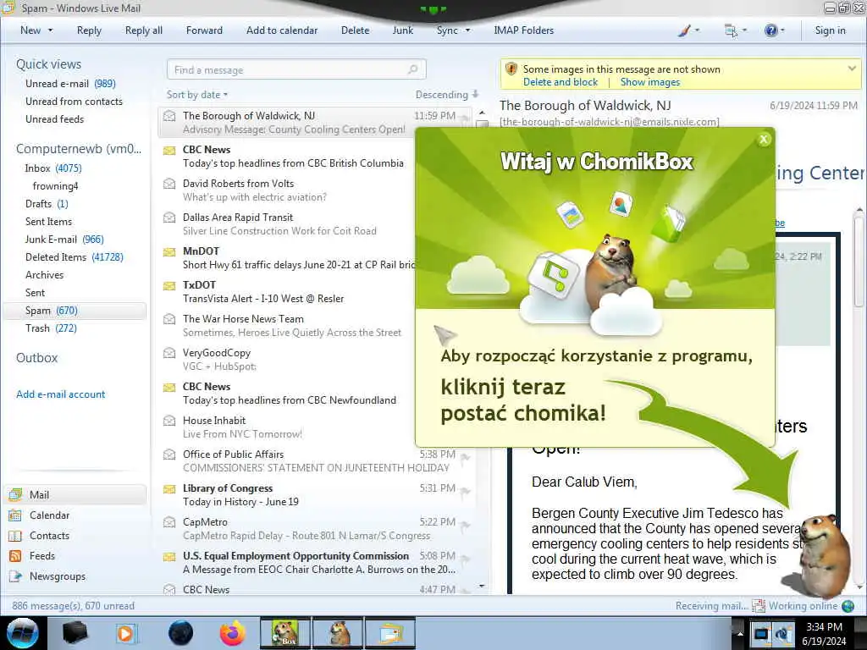
Task: Click the Working online status icon
Action: [x=848, y=606]
